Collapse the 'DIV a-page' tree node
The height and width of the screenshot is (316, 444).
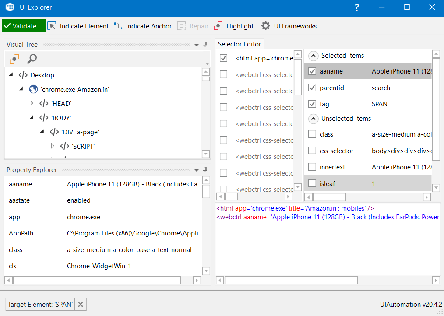pyautogui.click(x=42, y=131)
